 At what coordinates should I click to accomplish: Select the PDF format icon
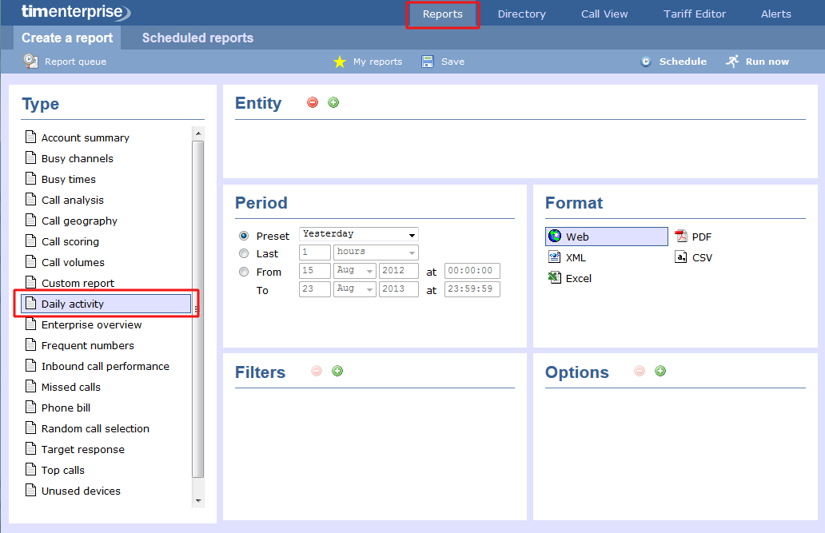(x=681, y=237)
